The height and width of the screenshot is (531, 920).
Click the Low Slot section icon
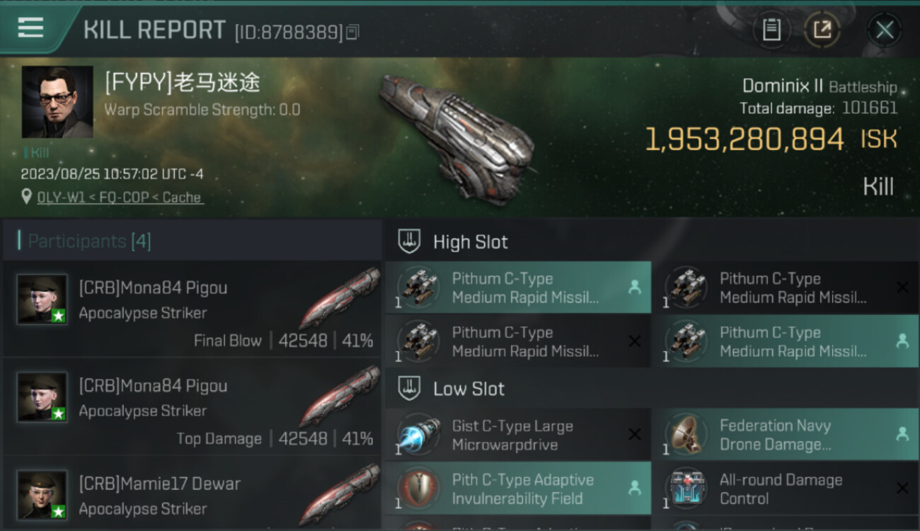tap(409, 388)
